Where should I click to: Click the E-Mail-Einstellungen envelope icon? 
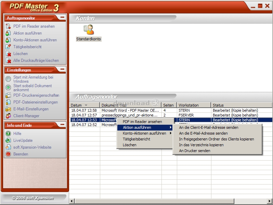click(8, 109)
